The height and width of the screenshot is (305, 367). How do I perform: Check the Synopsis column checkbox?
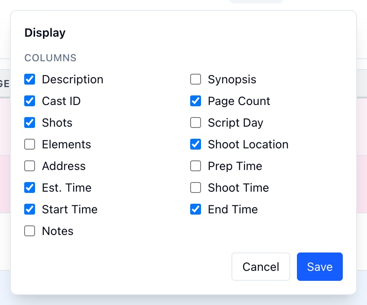tap(196, 79)
